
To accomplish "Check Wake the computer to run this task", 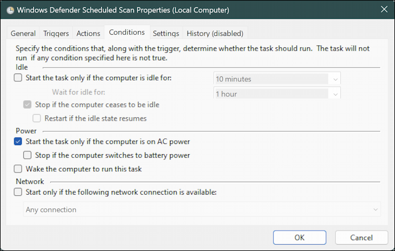I will [x=18, y=169].
